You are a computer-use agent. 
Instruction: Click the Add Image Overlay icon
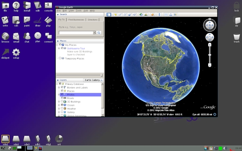(130, 14)
